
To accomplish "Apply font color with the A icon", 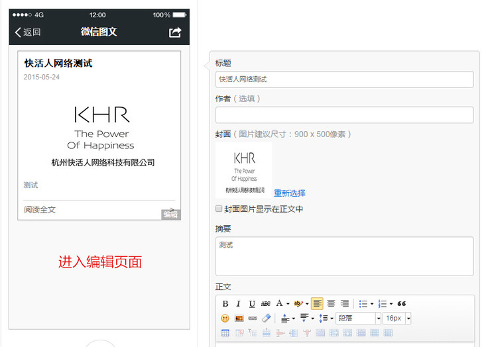I will [279, 303].
